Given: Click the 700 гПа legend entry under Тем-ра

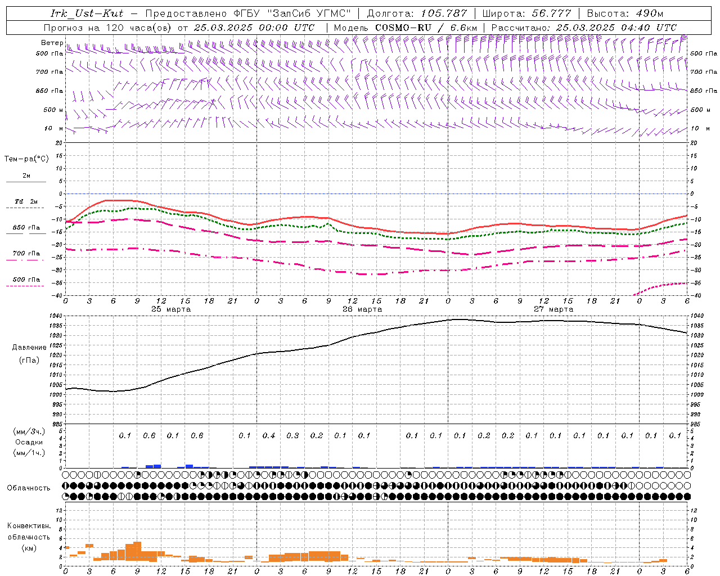Looking at the screenshot, I should click(x=26, y=254).
